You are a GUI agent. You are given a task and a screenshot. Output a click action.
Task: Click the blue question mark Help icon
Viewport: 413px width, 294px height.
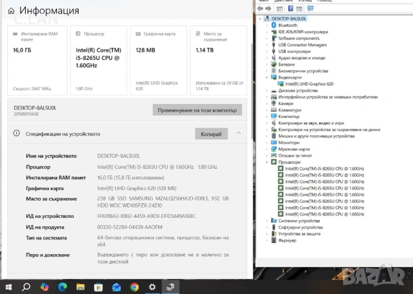coord(290,8)
